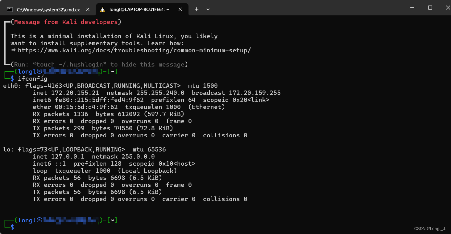Viewport: 451px width, 234px height.
Task: Click the eth0 flags line
Action: coord(110,86)
